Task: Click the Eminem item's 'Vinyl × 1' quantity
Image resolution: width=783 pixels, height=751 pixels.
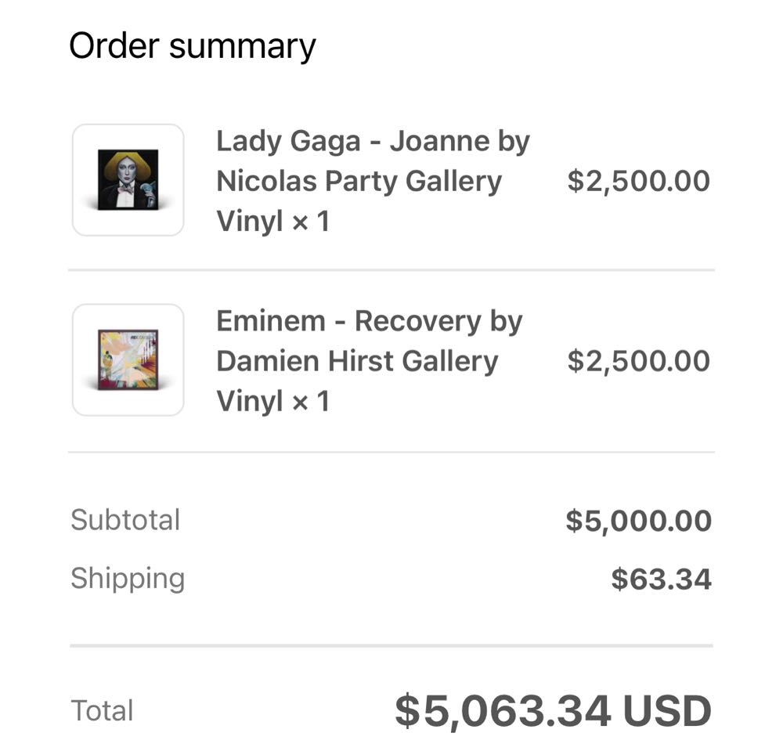Action: (x=272, y=402)
